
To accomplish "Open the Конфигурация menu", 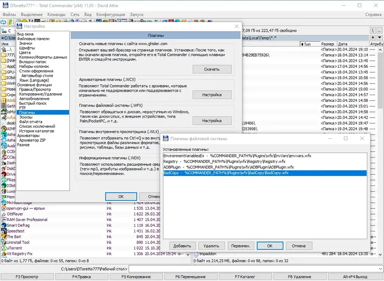I will point(110,14).
